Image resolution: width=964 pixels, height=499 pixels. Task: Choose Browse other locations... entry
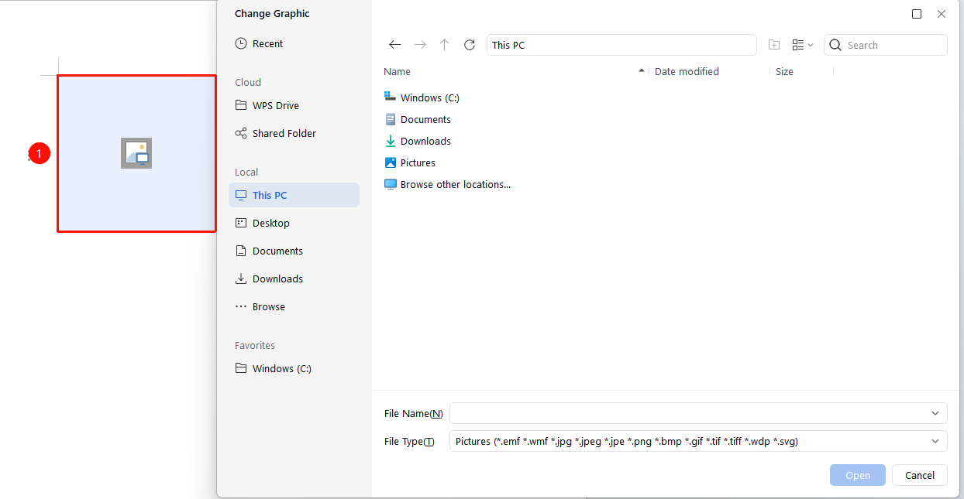pyautogui.click(x=448, y=184)
